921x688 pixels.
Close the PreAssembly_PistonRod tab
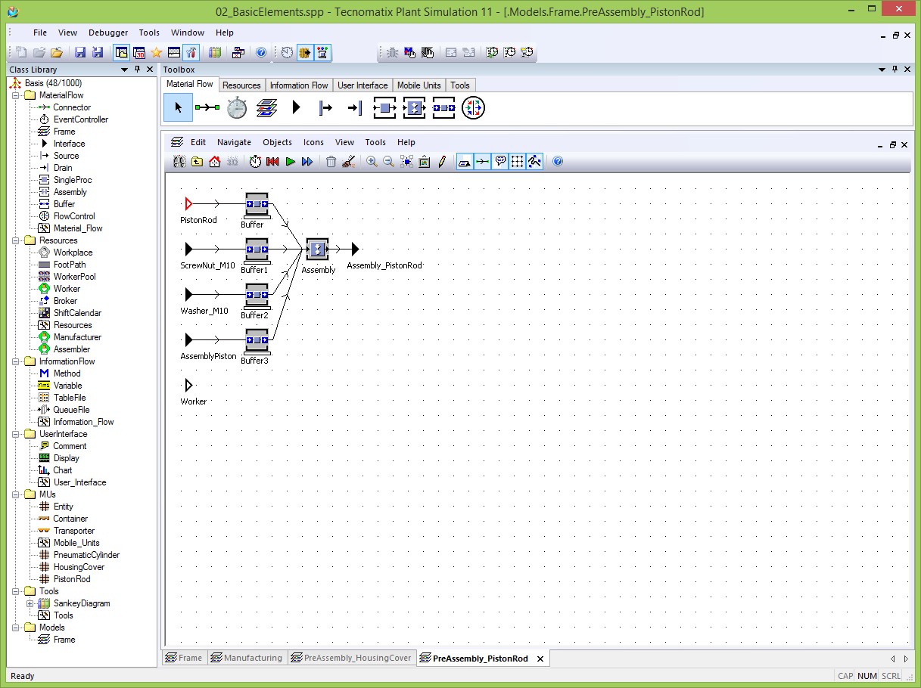540,659
